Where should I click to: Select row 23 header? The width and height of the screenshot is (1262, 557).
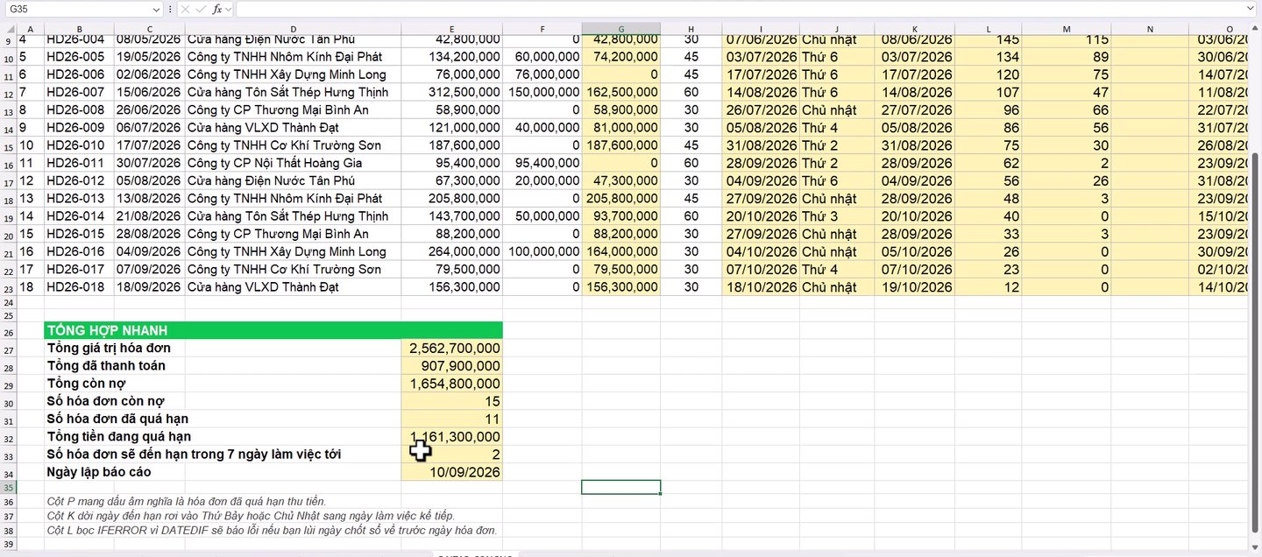[x=8, y=288]
